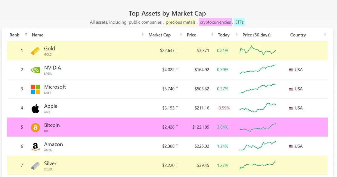337x177 pixels.
Task: Click Amazon market cap $2.388 T
Action: (x=170, y=146)
